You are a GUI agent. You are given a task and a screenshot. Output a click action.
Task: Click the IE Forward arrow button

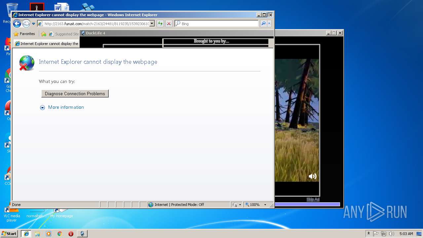point(26,23)
